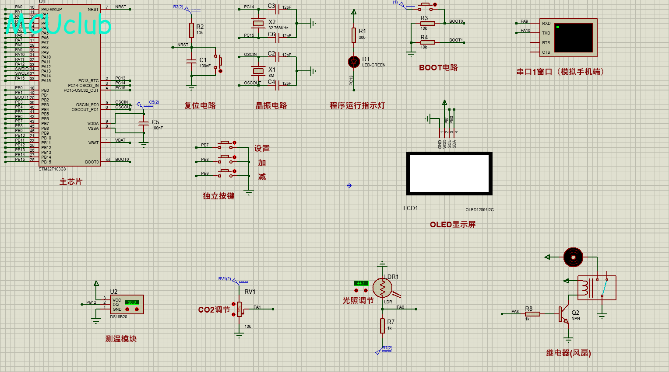Select the green LED D1
Viewport: 669px width, 372px height.
coord(354,62)
